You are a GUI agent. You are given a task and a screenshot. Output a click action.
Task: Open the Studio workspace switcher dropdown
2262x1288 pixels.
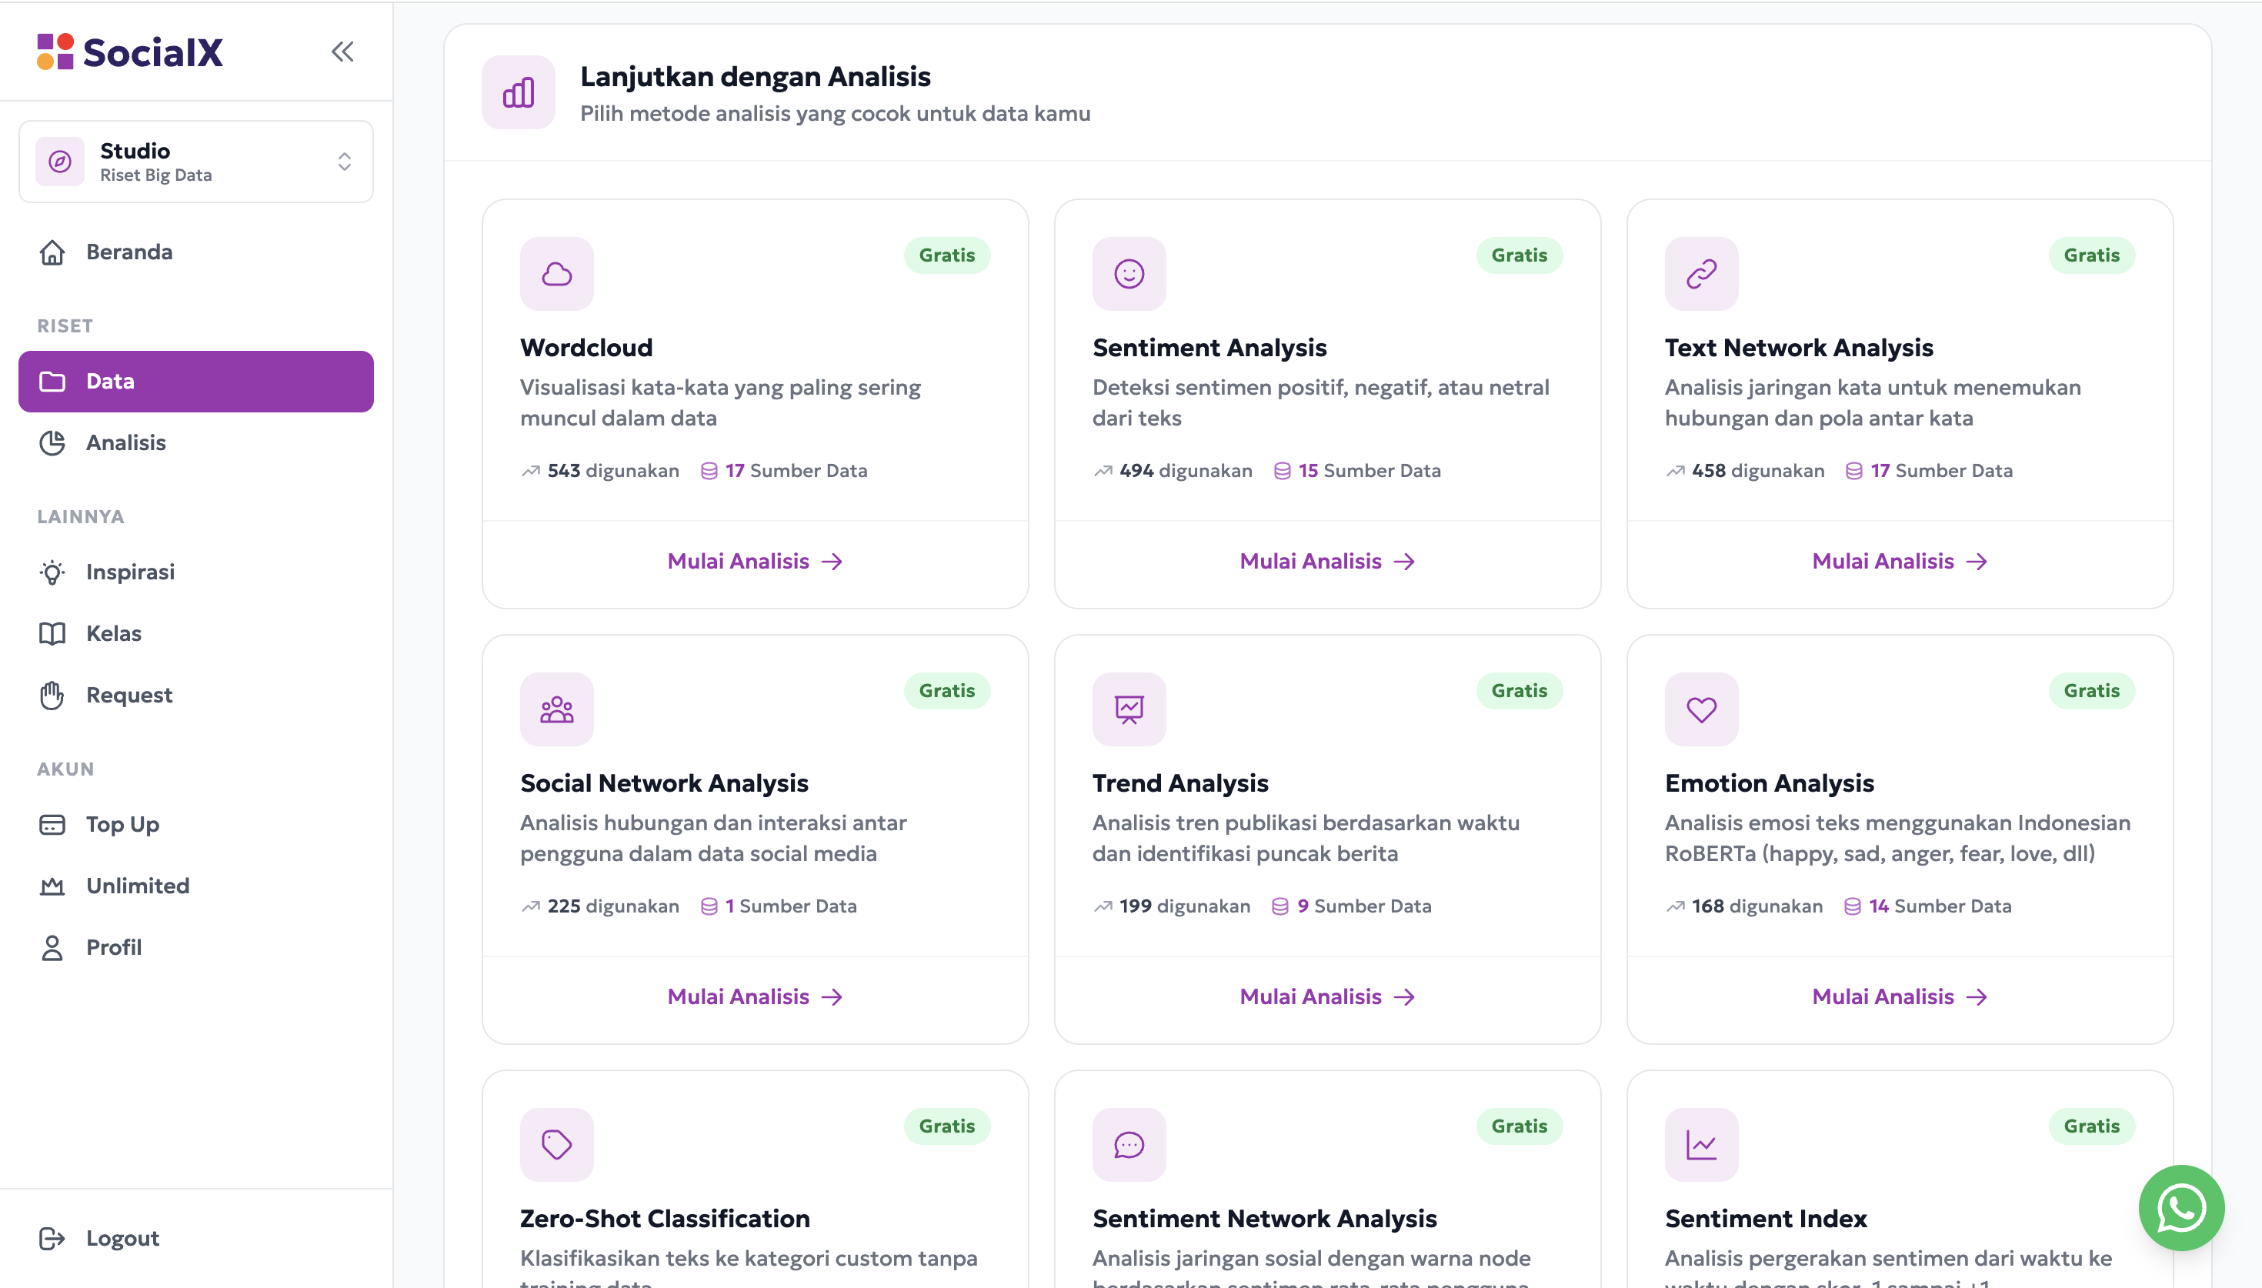click(x=195, y=161)
